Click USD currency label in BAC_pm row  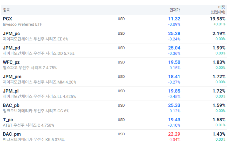click(121, 134)
